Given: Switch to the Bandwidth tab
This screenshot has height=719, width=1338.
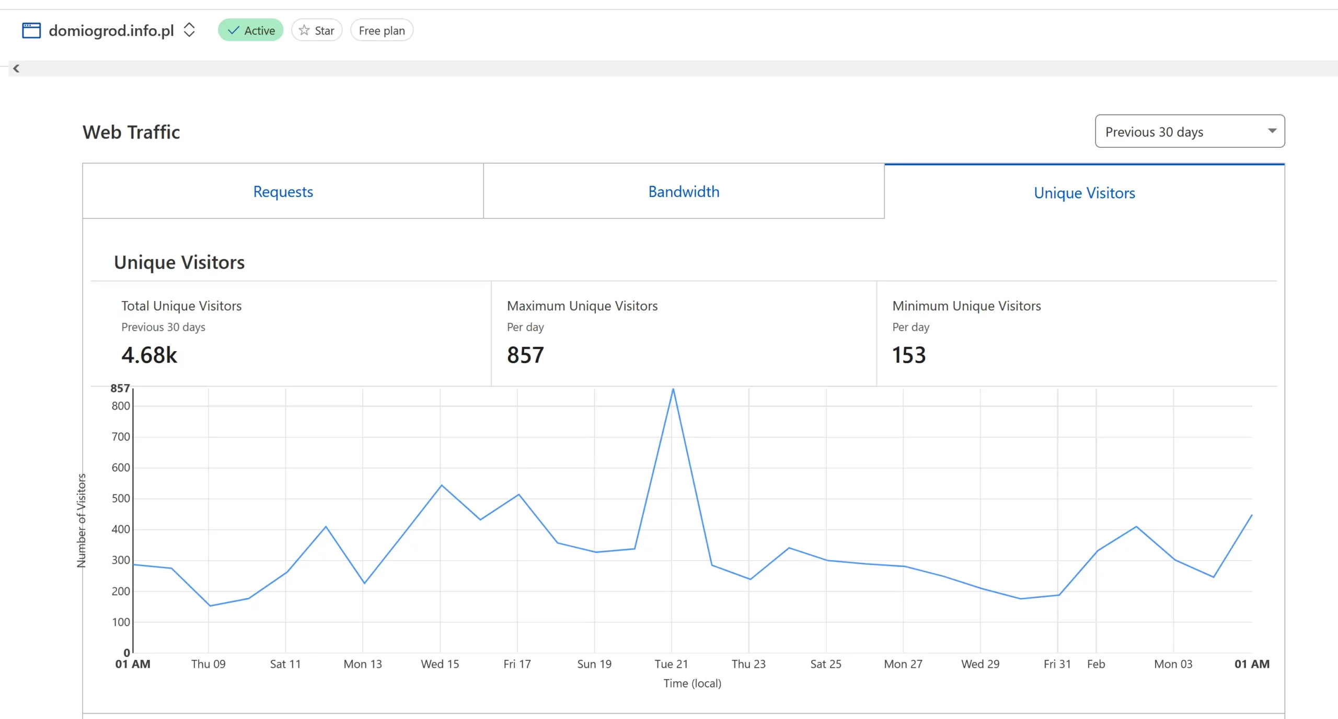Looking at the screenshot, I should [684, 192].
